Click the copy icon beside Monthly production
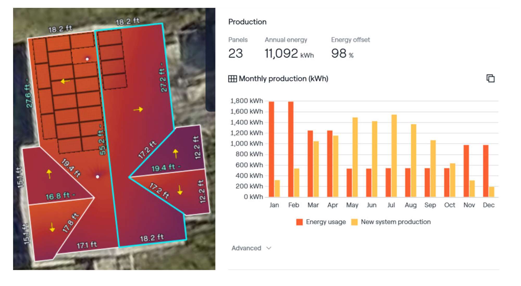The height and width of the screenshot is (286, 521). click(491, 78)
